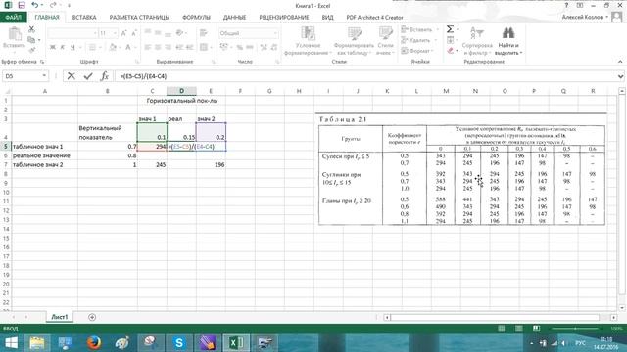Switch to the ВИД tab
Screen dimensions: 627x352
[x=327, y=18]
